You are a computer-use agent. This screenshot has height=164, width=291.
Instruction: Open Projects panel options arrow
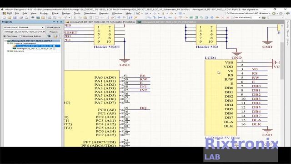tap(54, 22)
